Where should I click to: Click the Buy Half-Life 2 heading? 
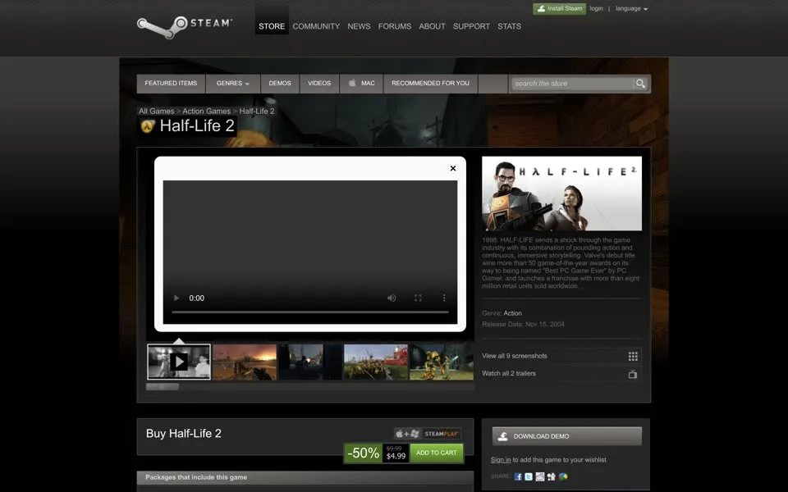(183, 434)
